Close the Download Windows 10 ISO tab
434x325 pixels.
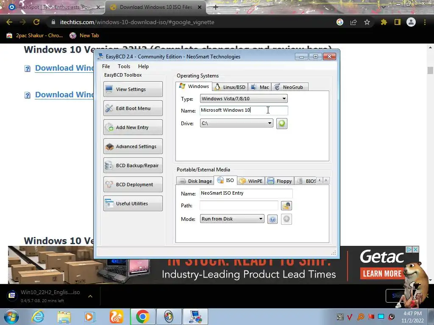[x=200, y=7]
